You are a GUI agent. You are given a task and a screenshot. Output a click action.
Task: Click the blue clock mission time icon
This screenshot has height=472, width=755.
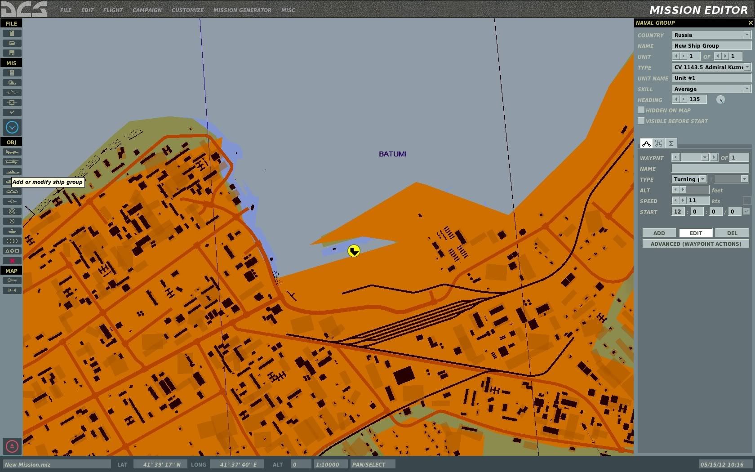(12, 127)
